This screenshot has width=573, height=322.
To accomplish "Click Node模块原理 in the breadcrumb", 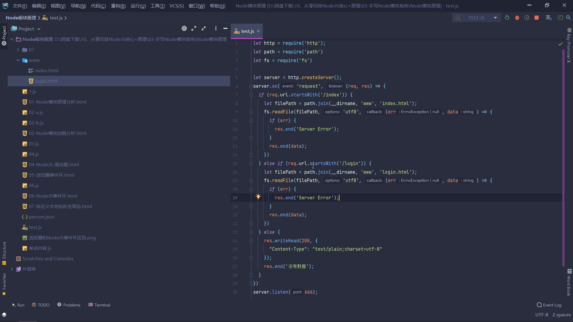I will click(x=21, y=18).
